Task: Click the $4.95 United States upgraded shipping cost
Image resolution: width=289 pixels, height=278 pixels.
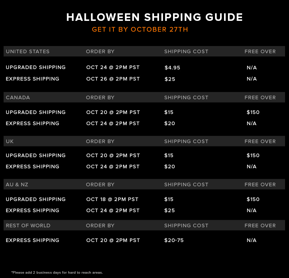Action: (172, 68)
